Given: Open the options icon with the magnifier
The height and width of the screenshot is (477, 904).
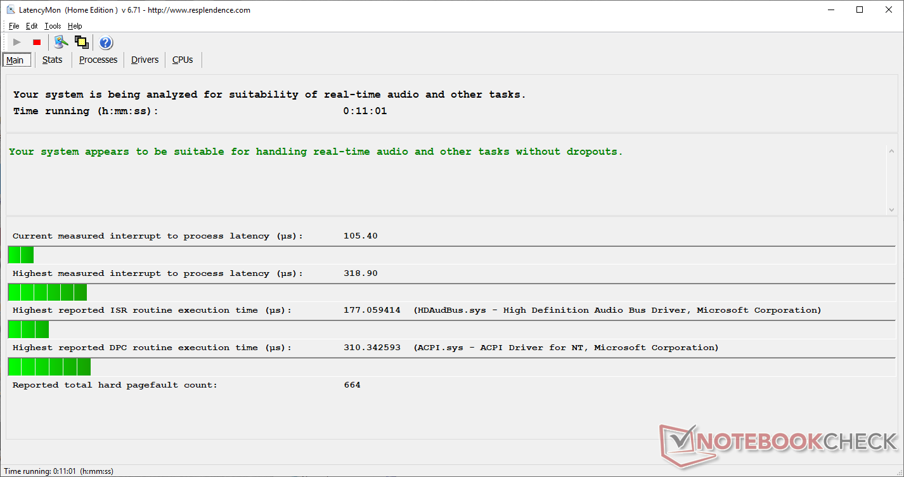Looking at the screenshot, I should (x=61, y=42).
